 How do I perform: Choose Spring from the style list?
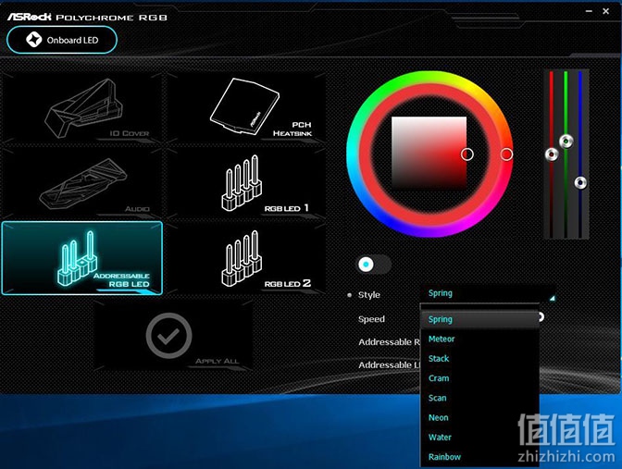click(479, 319)
